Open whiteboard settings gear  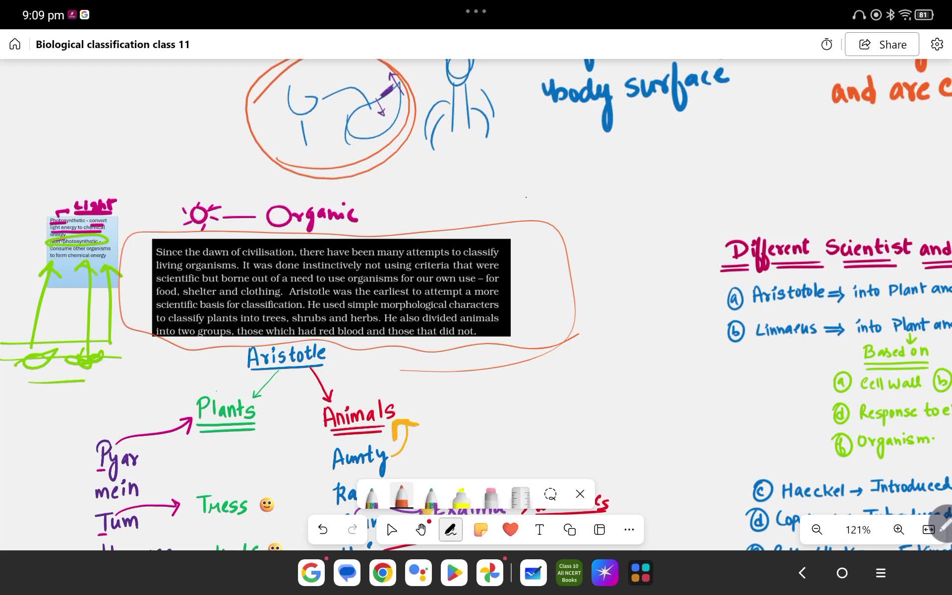[937, 44]
